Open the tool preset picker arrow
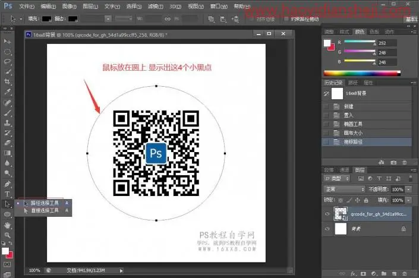 (21, 19)
